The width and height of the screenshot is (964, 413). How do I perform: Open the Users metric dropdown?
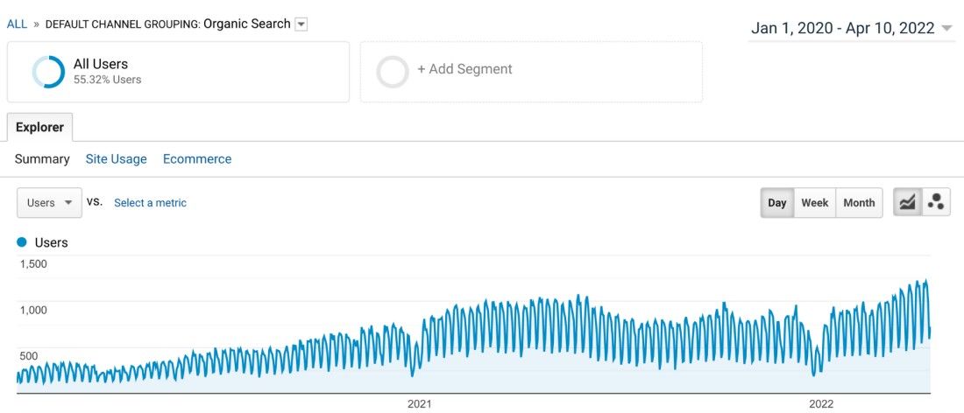click(49, 202)
